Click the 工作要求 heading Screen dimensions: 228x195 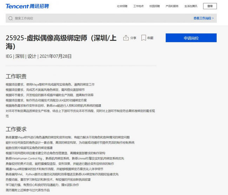[x=16, y=129]
